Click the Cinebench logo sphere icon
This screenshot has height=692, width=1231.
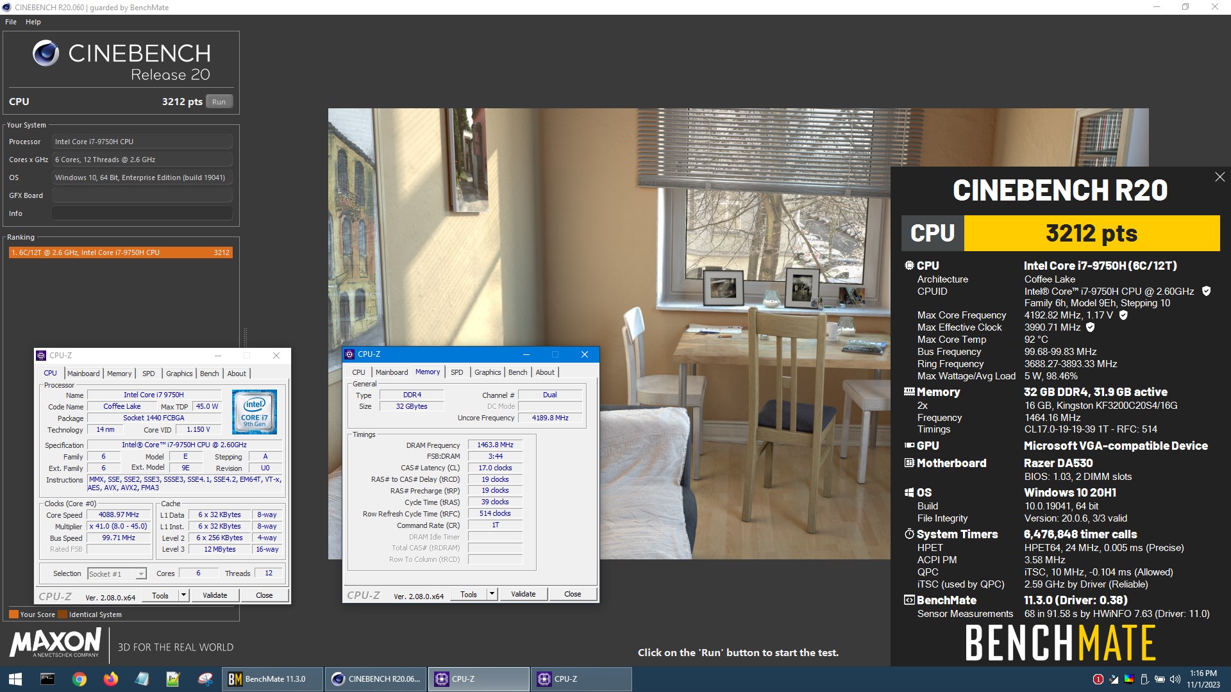pos(46,53)
